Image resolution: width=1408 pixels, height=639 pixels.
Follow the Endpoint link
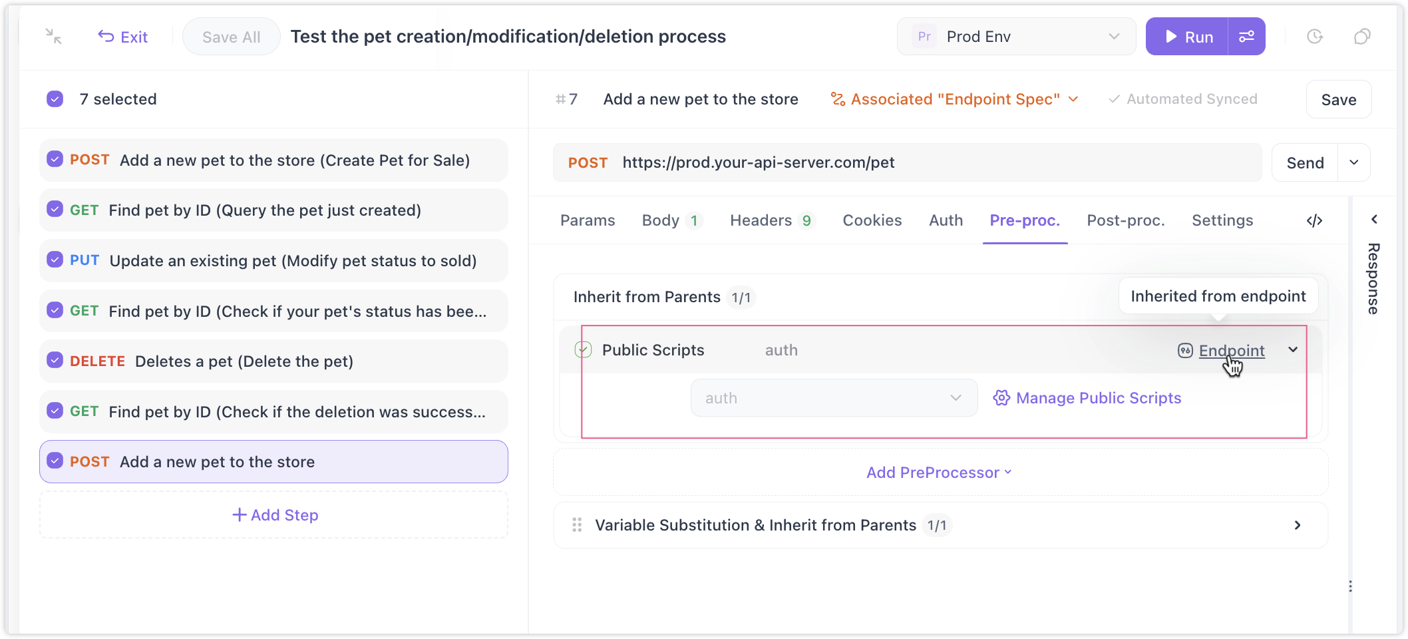(1231, 351)
